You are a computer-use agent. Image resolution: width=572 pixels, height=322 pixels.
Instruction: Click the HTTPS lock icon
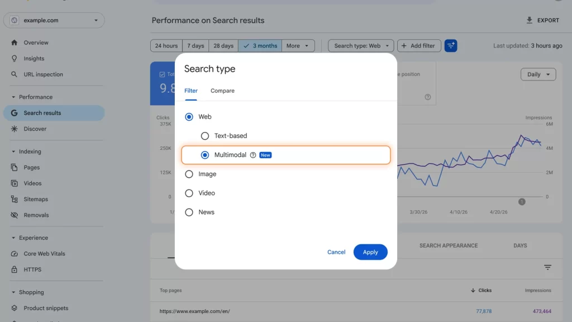point(14,269)
